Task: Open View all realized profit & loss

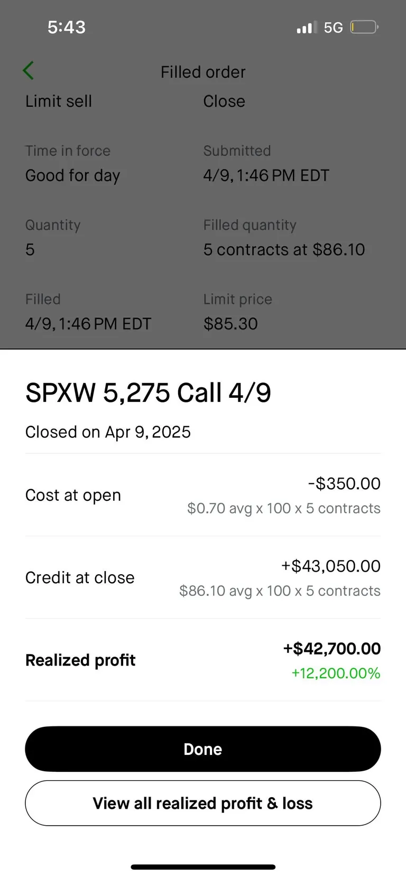Action: pyautogui.click(x=203, y=803)
